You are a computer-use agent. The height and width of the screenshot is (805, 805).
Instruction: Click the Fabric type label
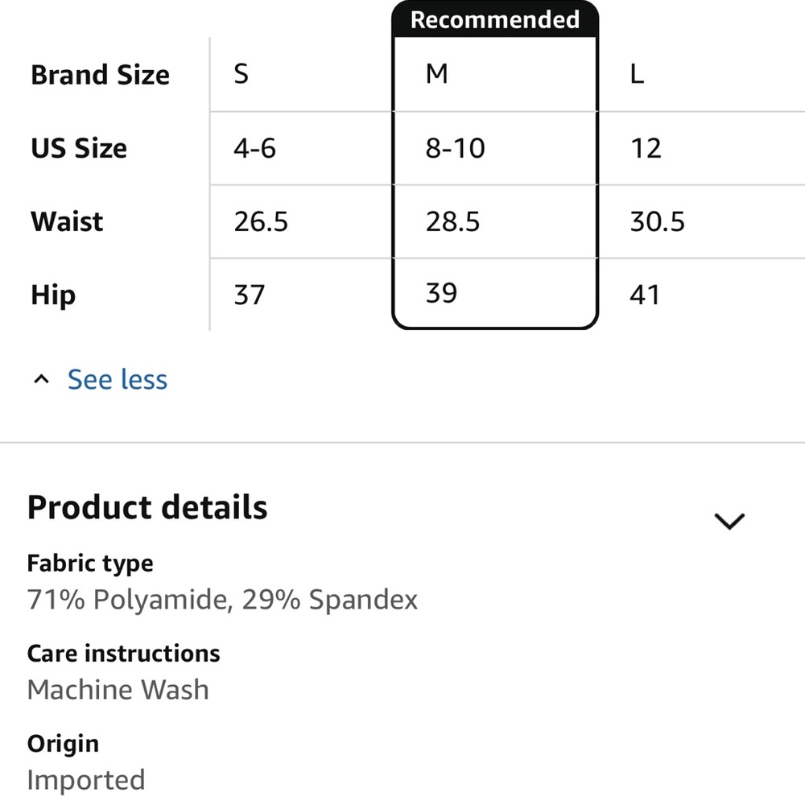click(x=90, y=563)
